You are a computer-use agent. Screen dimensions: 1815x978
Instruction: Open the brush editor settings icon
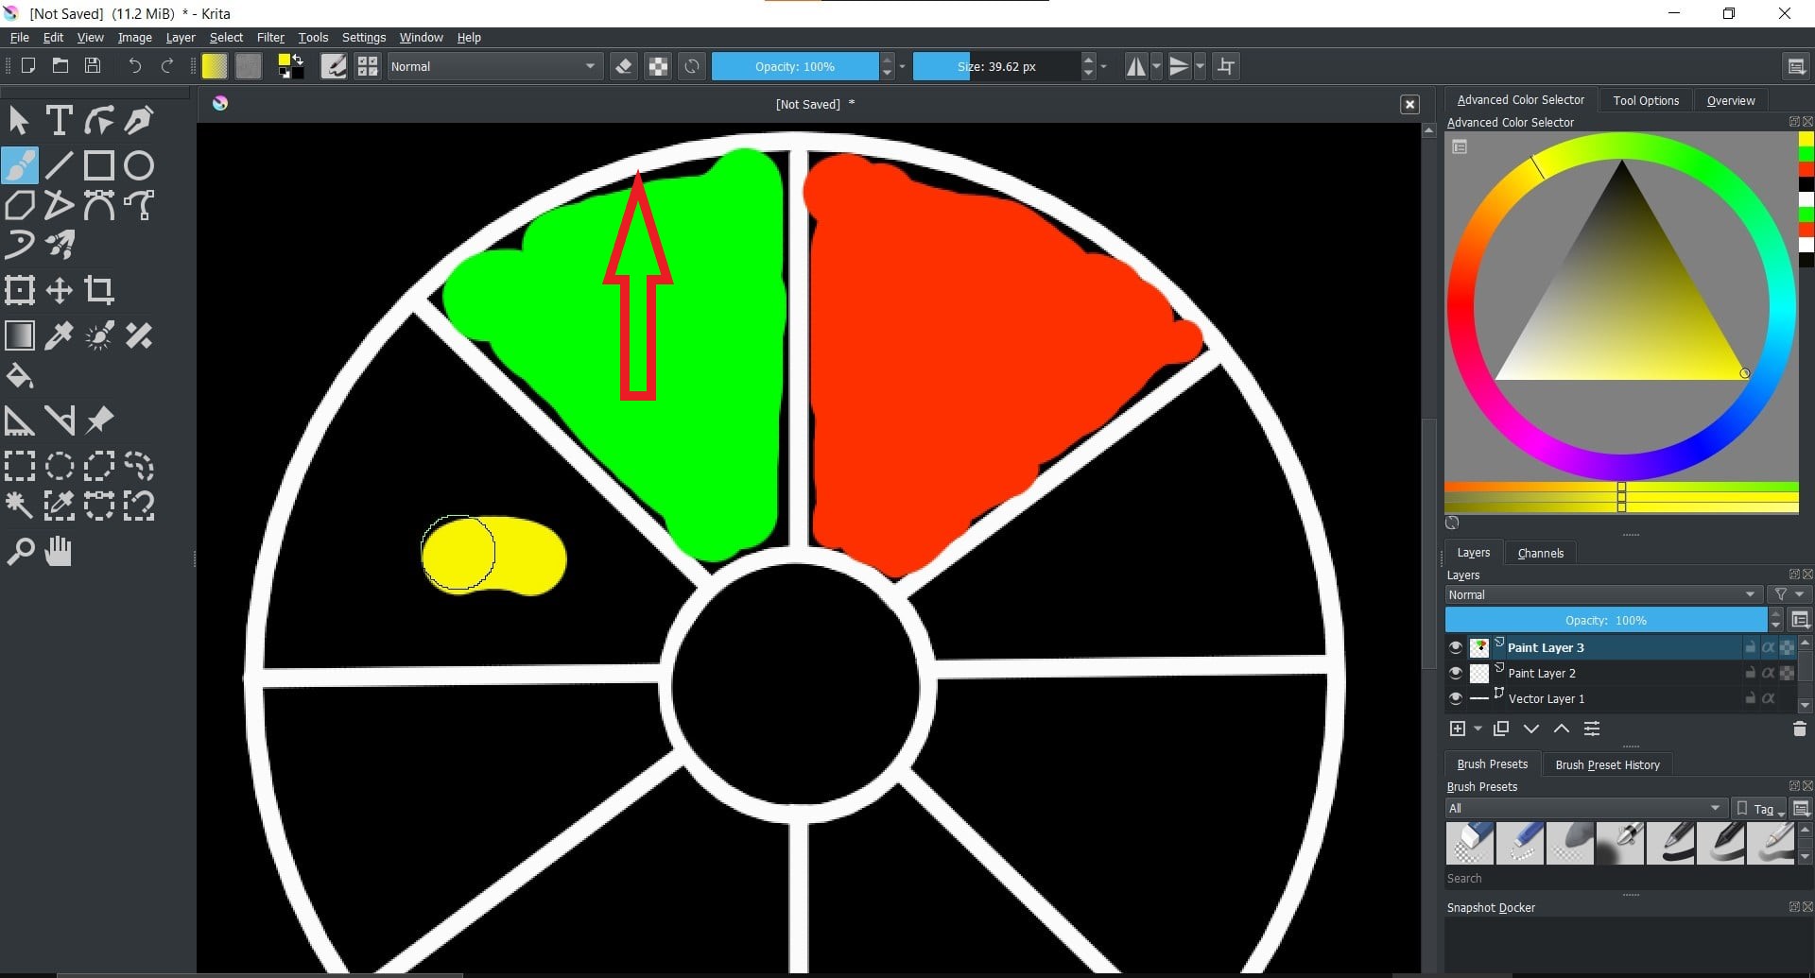[x=334, y=66]
